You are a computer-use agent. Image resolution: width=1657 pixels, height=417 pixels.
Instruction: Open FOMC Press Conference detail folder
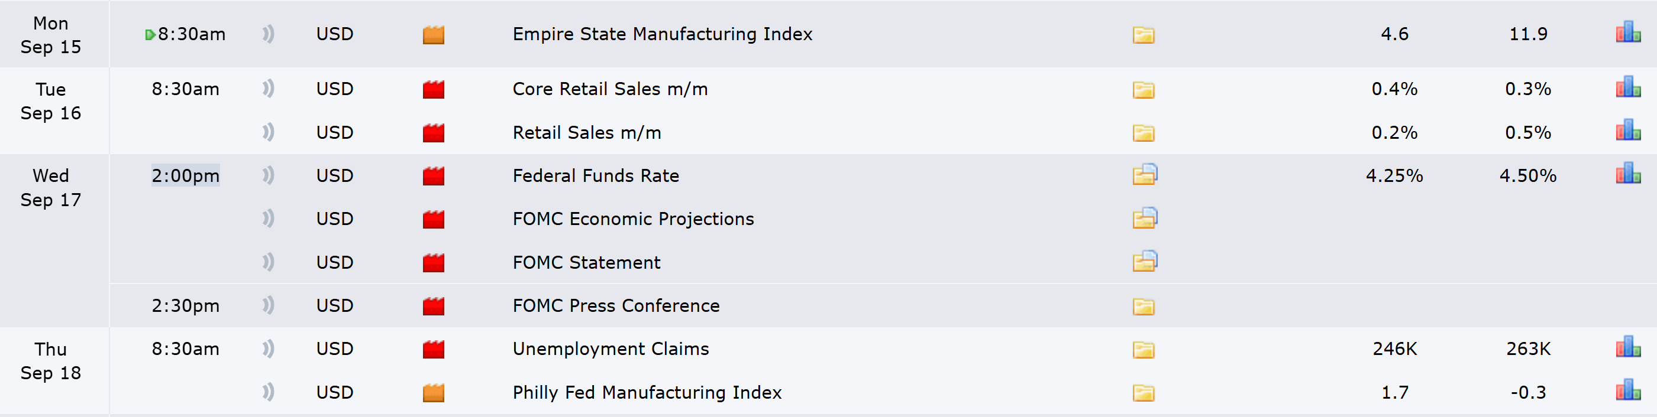(1143, 307)
